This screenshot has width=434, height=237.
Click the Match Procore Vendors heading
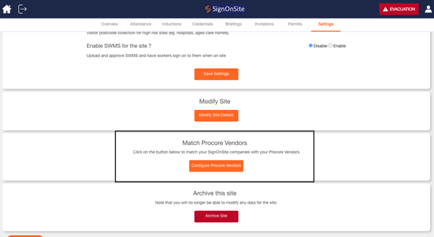(214, 143)
